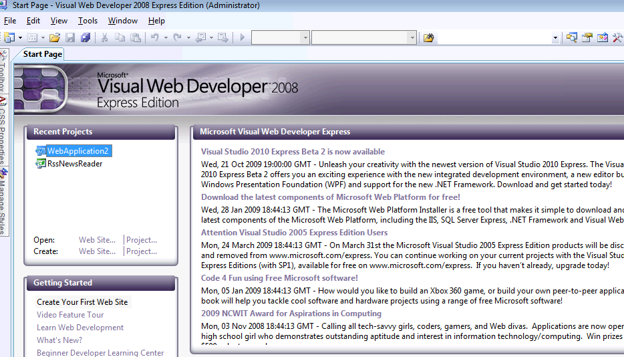Click the Find in Files icon
Viewport: 624px width, 357px height.
[429, 38]
